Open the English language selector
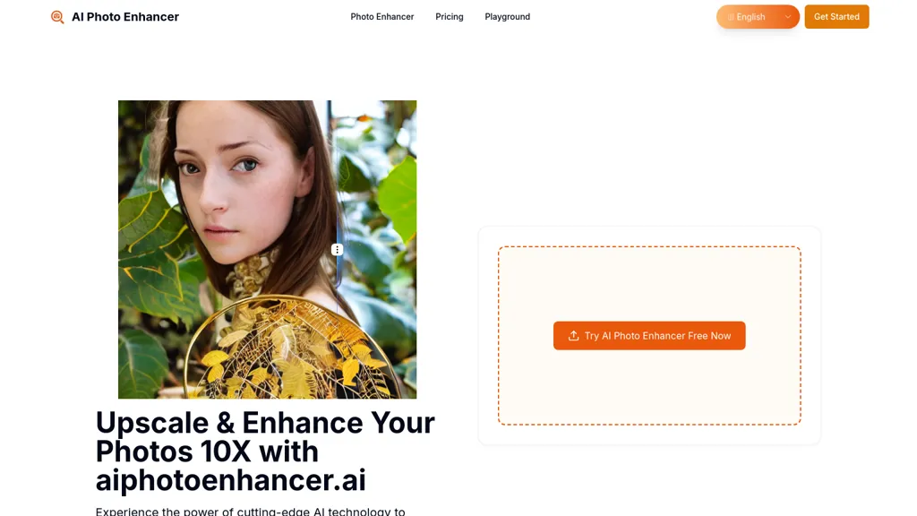 click(x=758, y=17)
